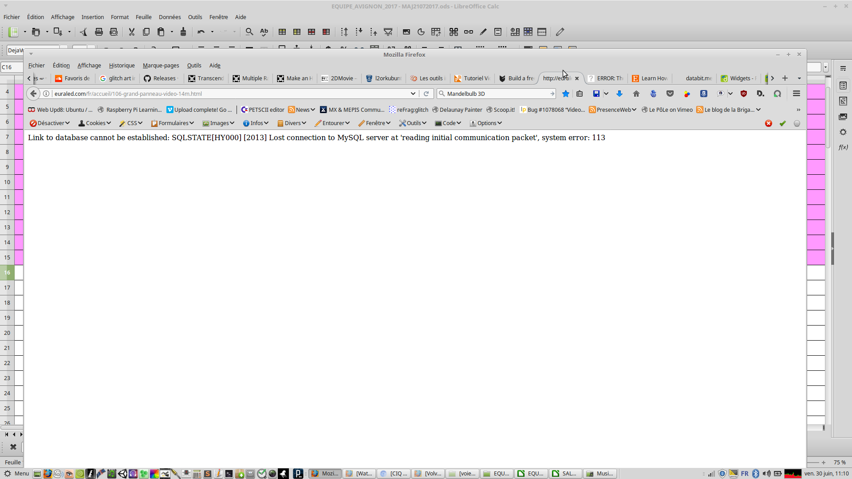Expand the Cookies web developer dropdown
The width and height of the screenshot is (852, 479).
95,123
